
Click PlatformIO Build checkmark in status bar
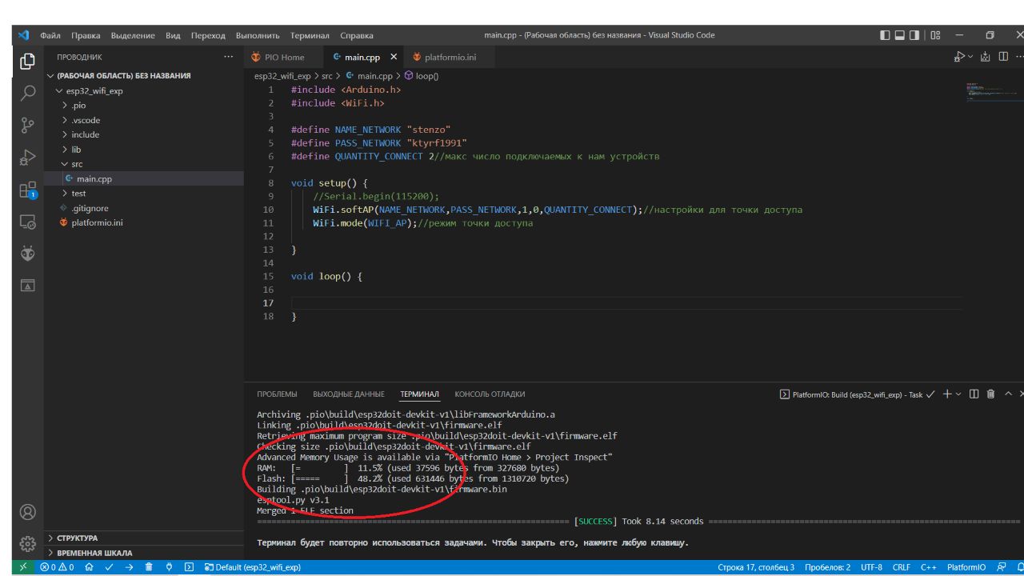tap(108, 567)
